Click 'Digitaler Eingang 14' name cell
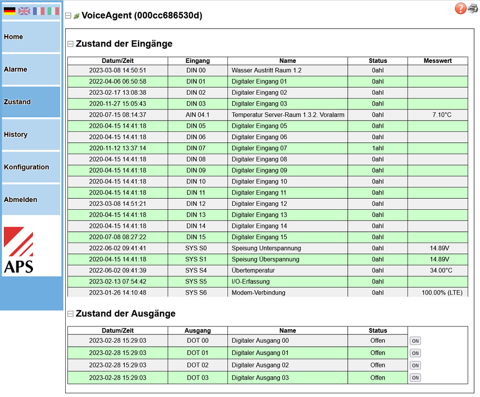Image resolution: width=480 pixels, height=397 pixels. (288, 226)
